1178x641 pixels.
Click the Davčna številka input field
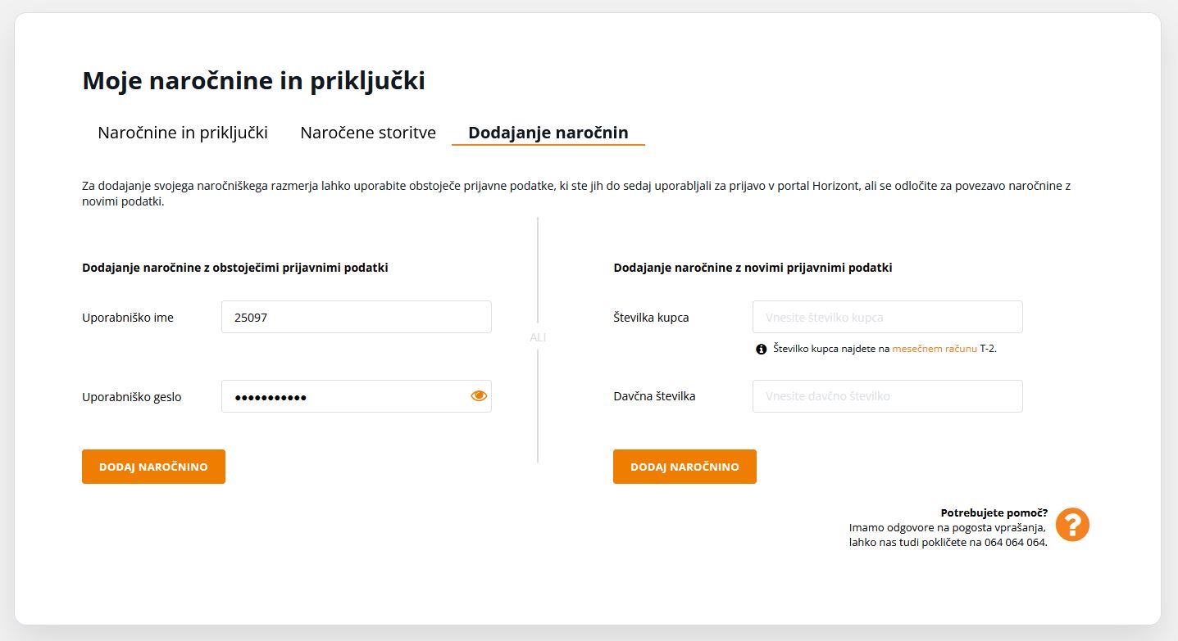click(887, 396)
